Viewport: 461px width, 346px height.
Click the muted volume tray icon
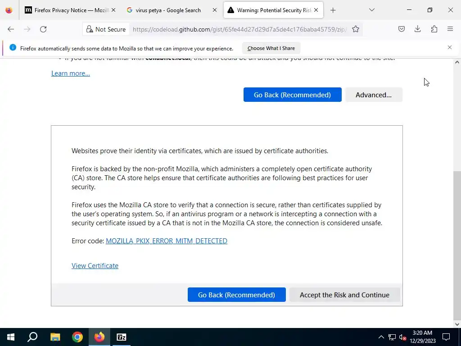[402, 337]
